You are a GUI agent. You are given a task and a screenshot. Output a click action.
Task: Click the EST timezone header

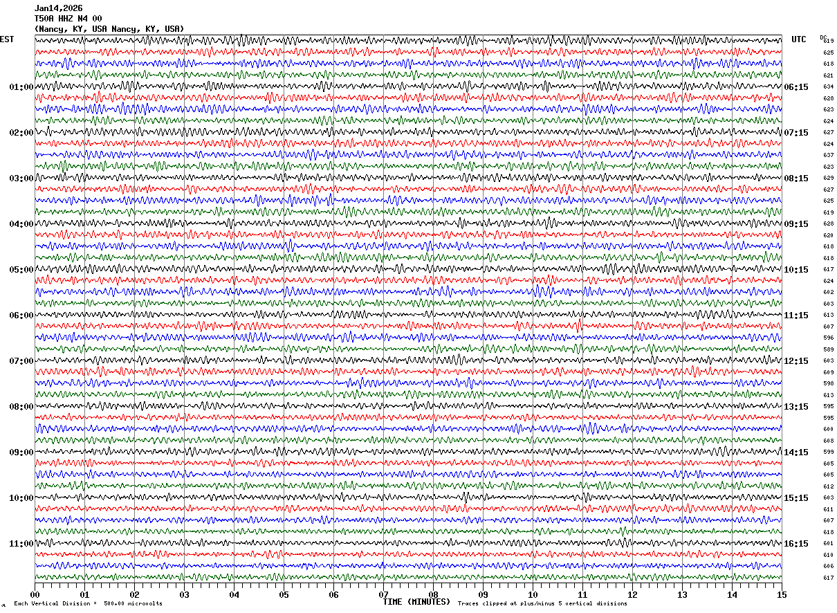[7, 39]
